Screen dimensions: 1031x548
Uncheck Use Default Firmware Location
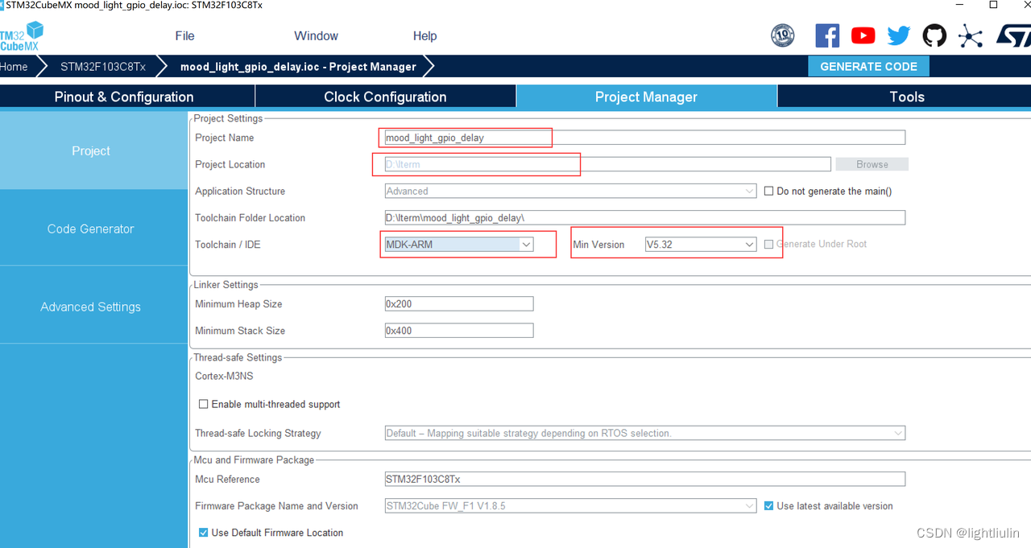pos(204,533)
